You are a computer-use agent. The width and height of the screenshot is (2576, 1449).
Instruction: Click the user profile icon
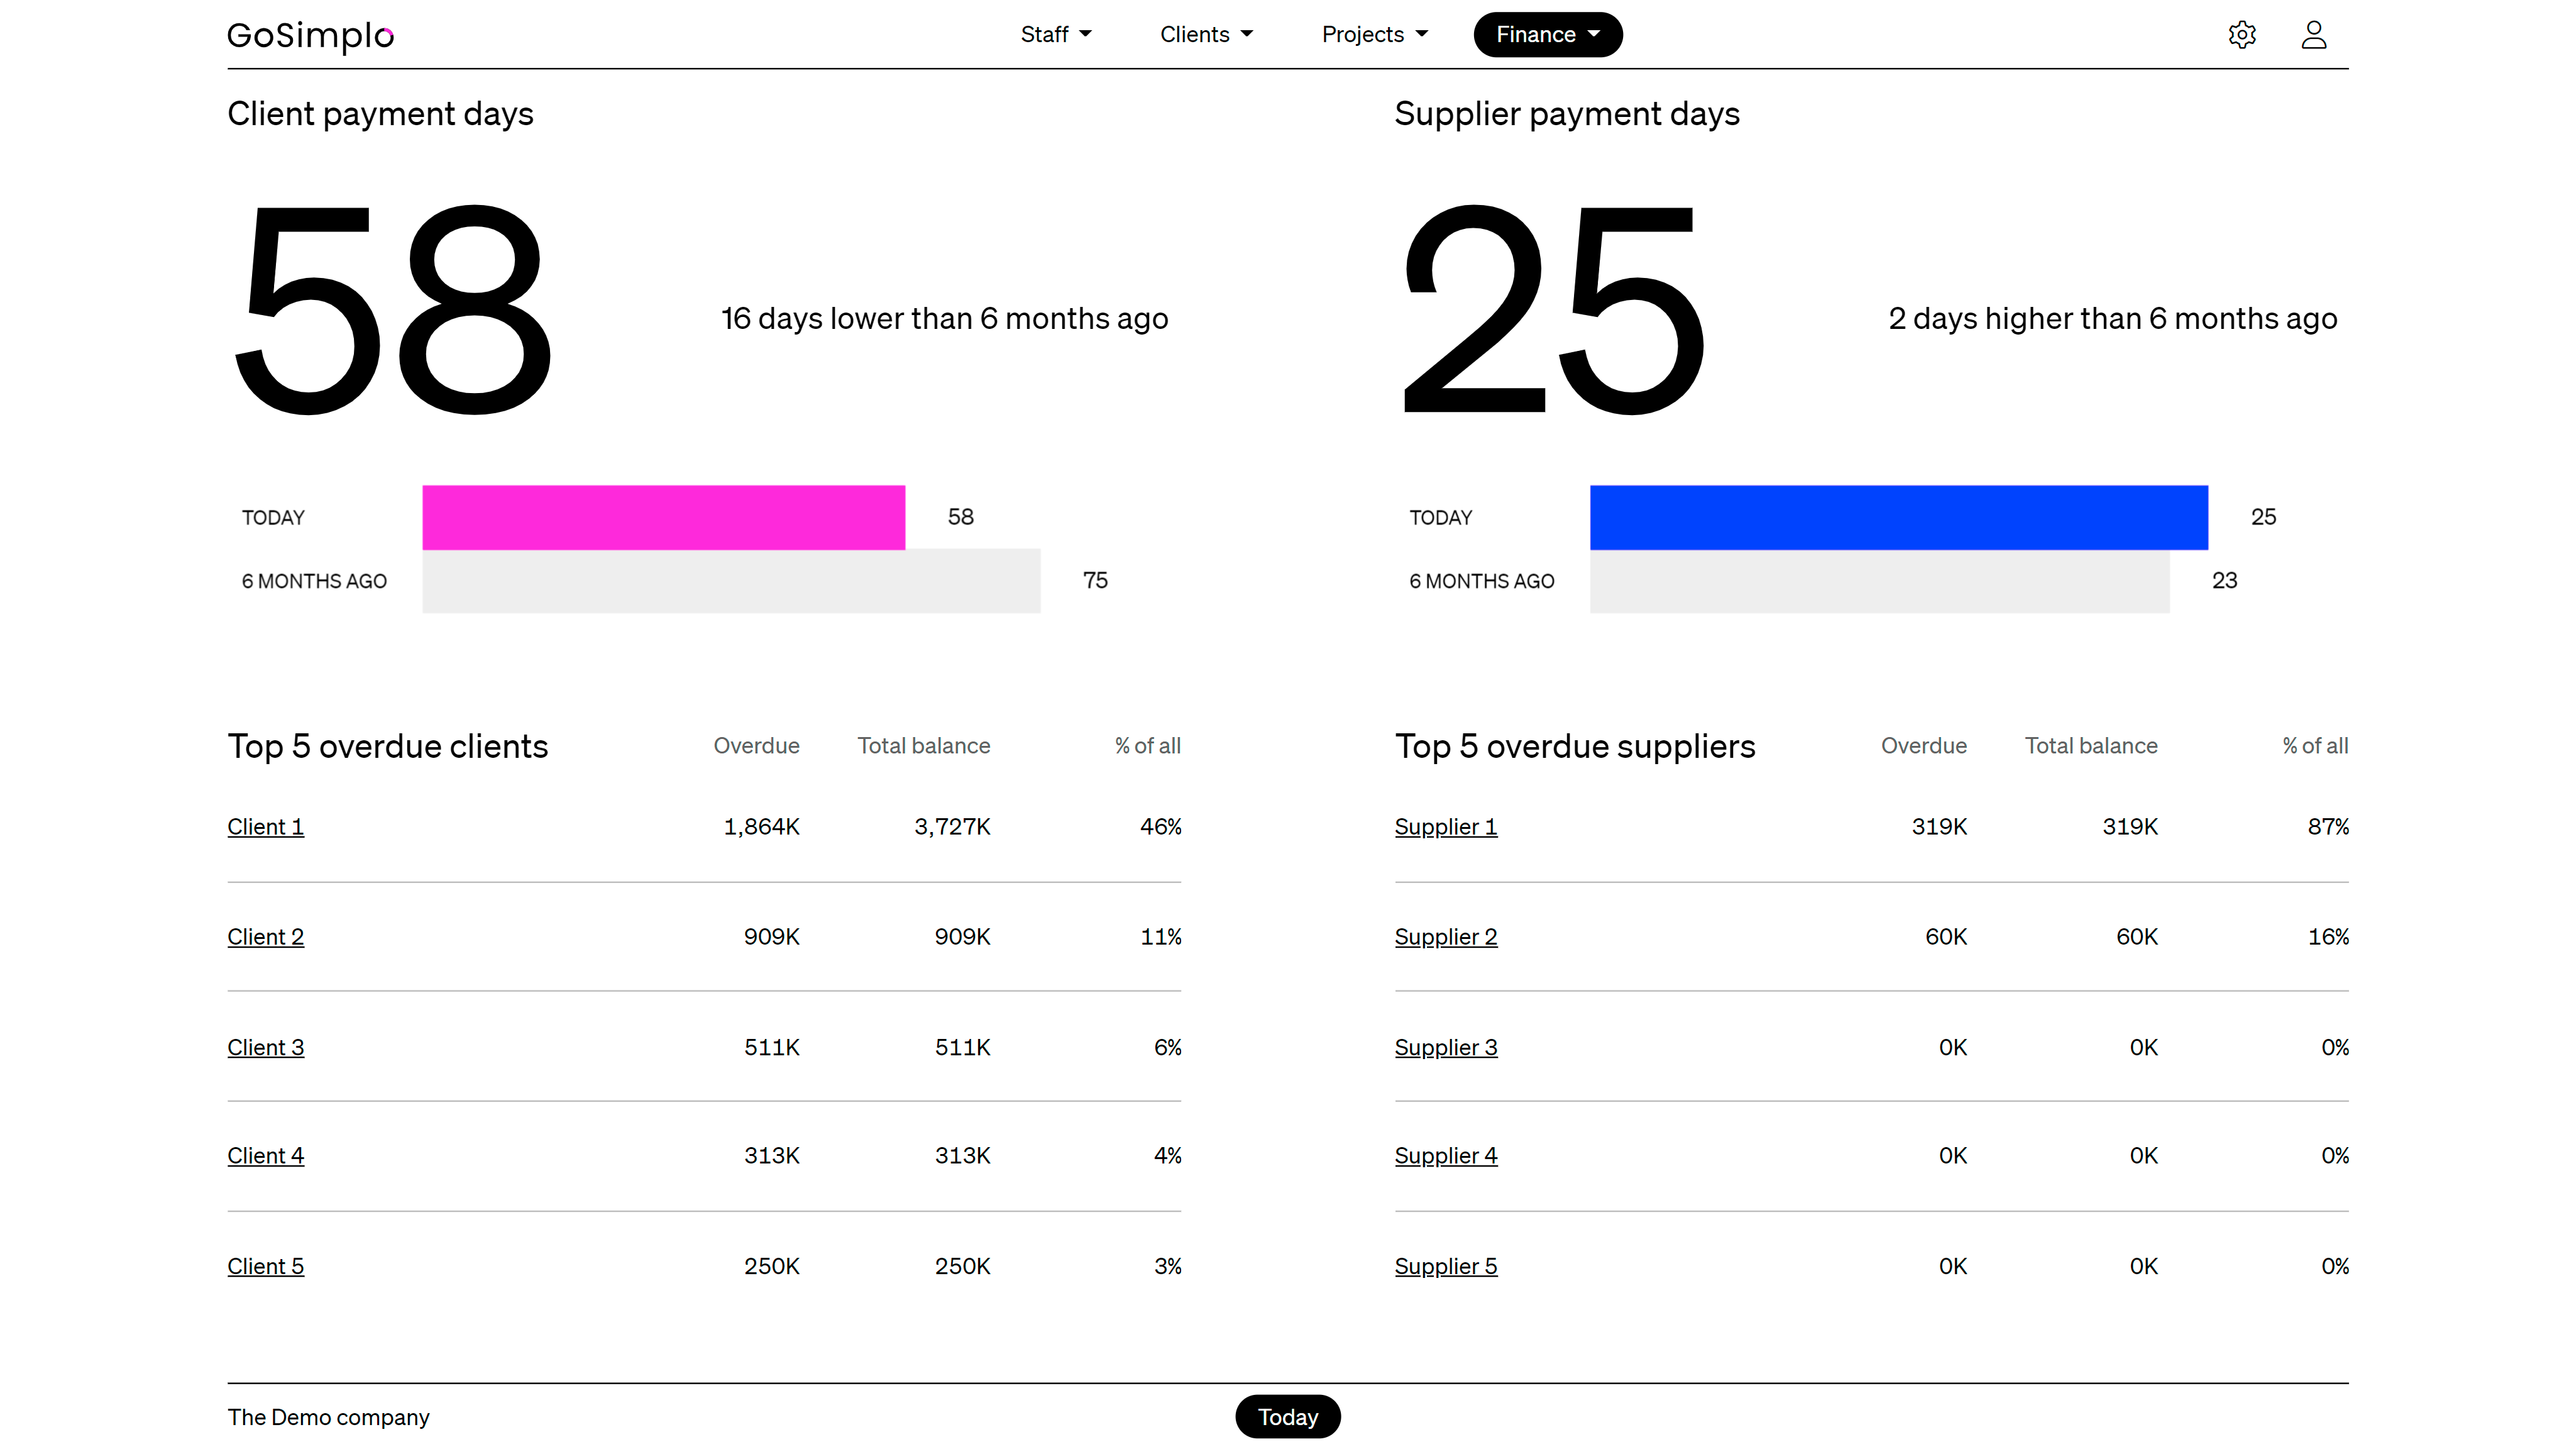click(x=2314, y=33)
